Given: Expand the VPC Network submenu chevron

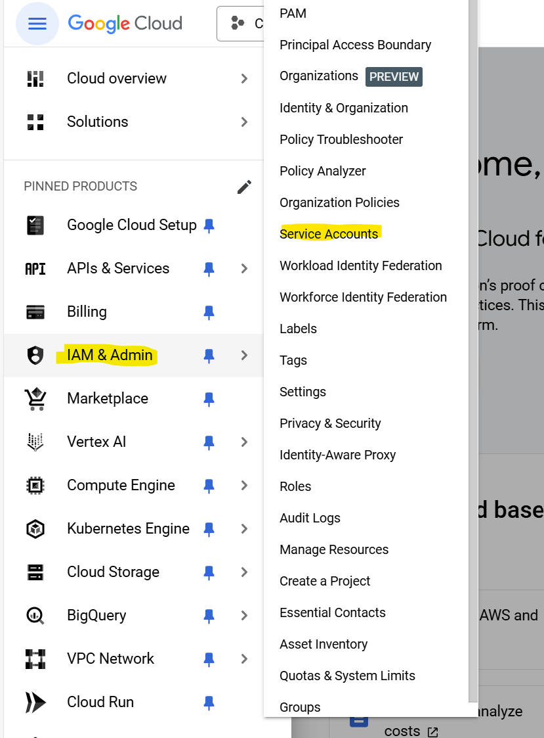Looking at the screenshot, I should click(x=244, y=659).
